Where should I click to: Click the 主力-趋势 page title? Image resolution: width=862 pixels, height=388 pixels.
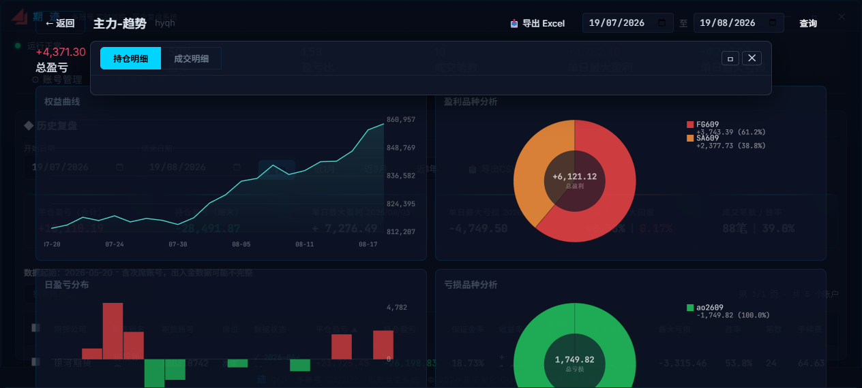coord(119,23)
